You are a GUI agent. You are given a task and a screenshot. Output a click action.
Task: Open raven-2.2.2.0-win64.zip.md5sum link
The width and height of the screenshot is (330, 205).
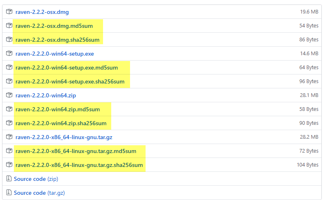pyautogui.click(x=57, y=109)
